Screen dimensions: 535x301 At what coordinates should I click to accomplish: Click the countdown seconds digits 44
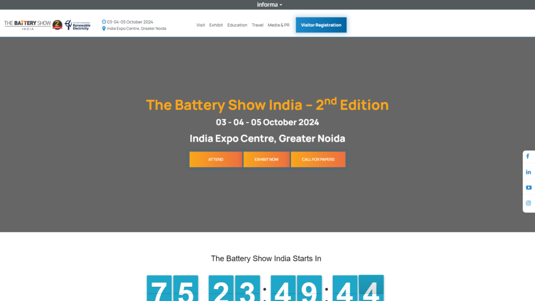tap(358, 288)
